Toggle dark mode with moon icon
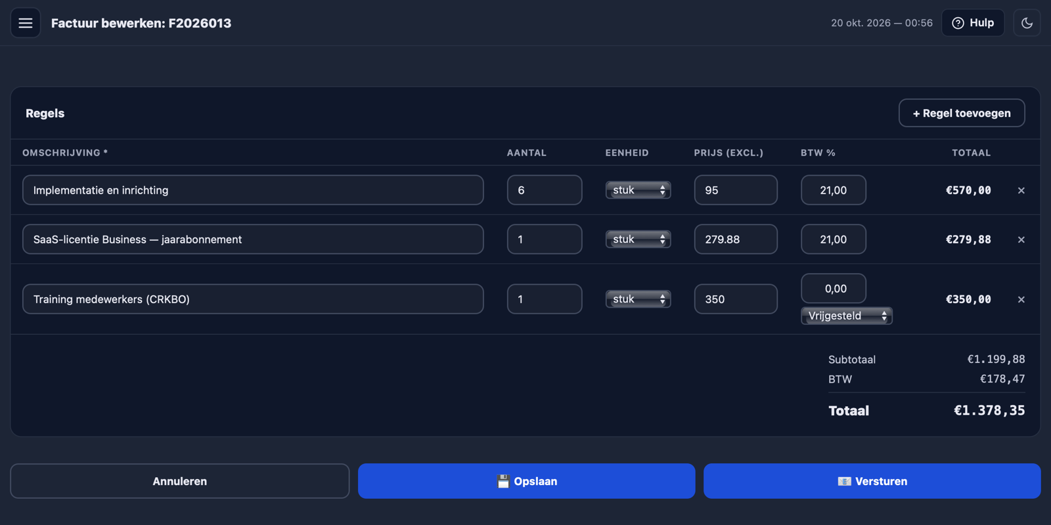The image size is (1051, 525). click(1027, 23)
